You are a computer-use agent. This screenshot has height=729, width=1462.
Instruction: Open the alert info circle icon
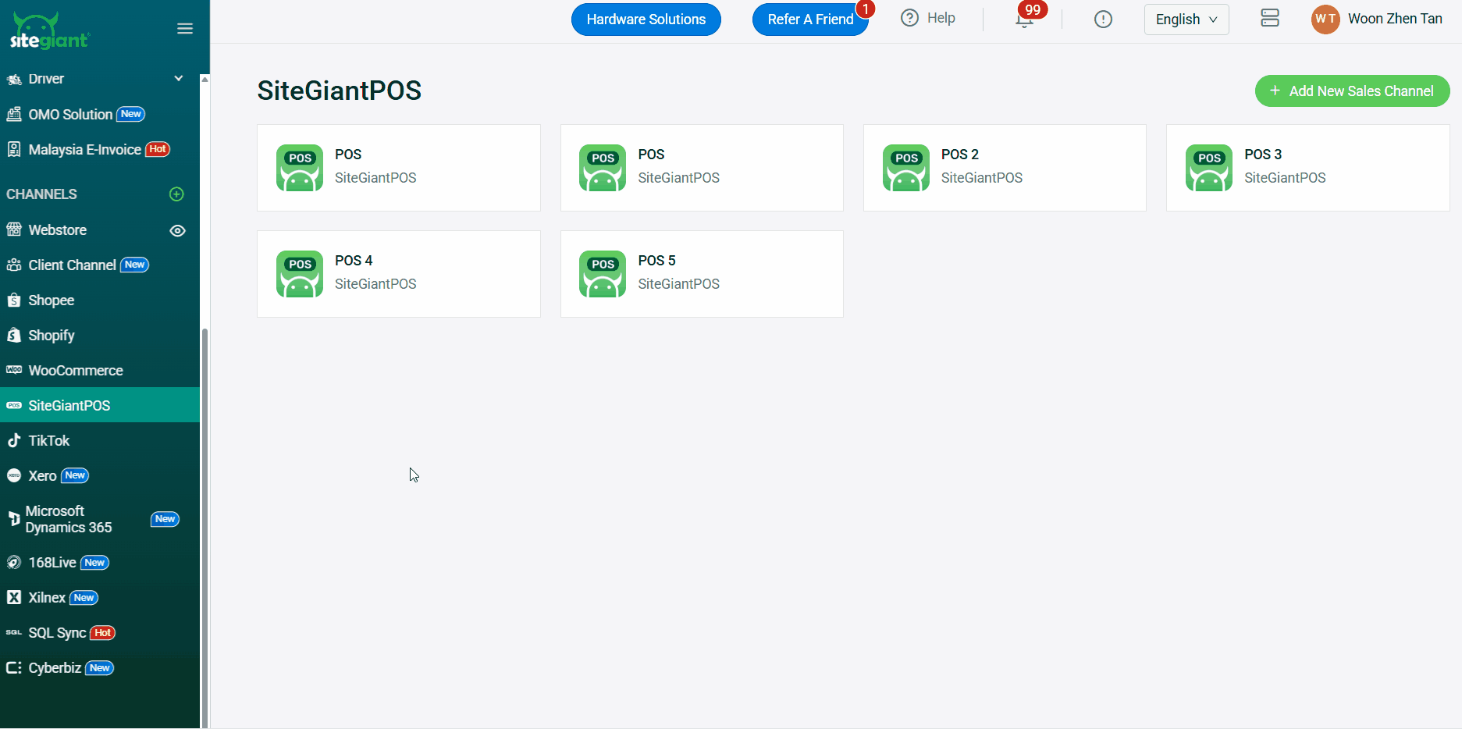pyautogui.click(x=1102, y=20)
